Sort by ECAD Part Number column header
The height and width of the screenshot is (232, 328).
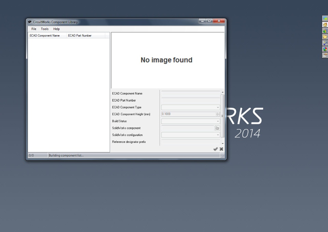click(x=86, y=36)
